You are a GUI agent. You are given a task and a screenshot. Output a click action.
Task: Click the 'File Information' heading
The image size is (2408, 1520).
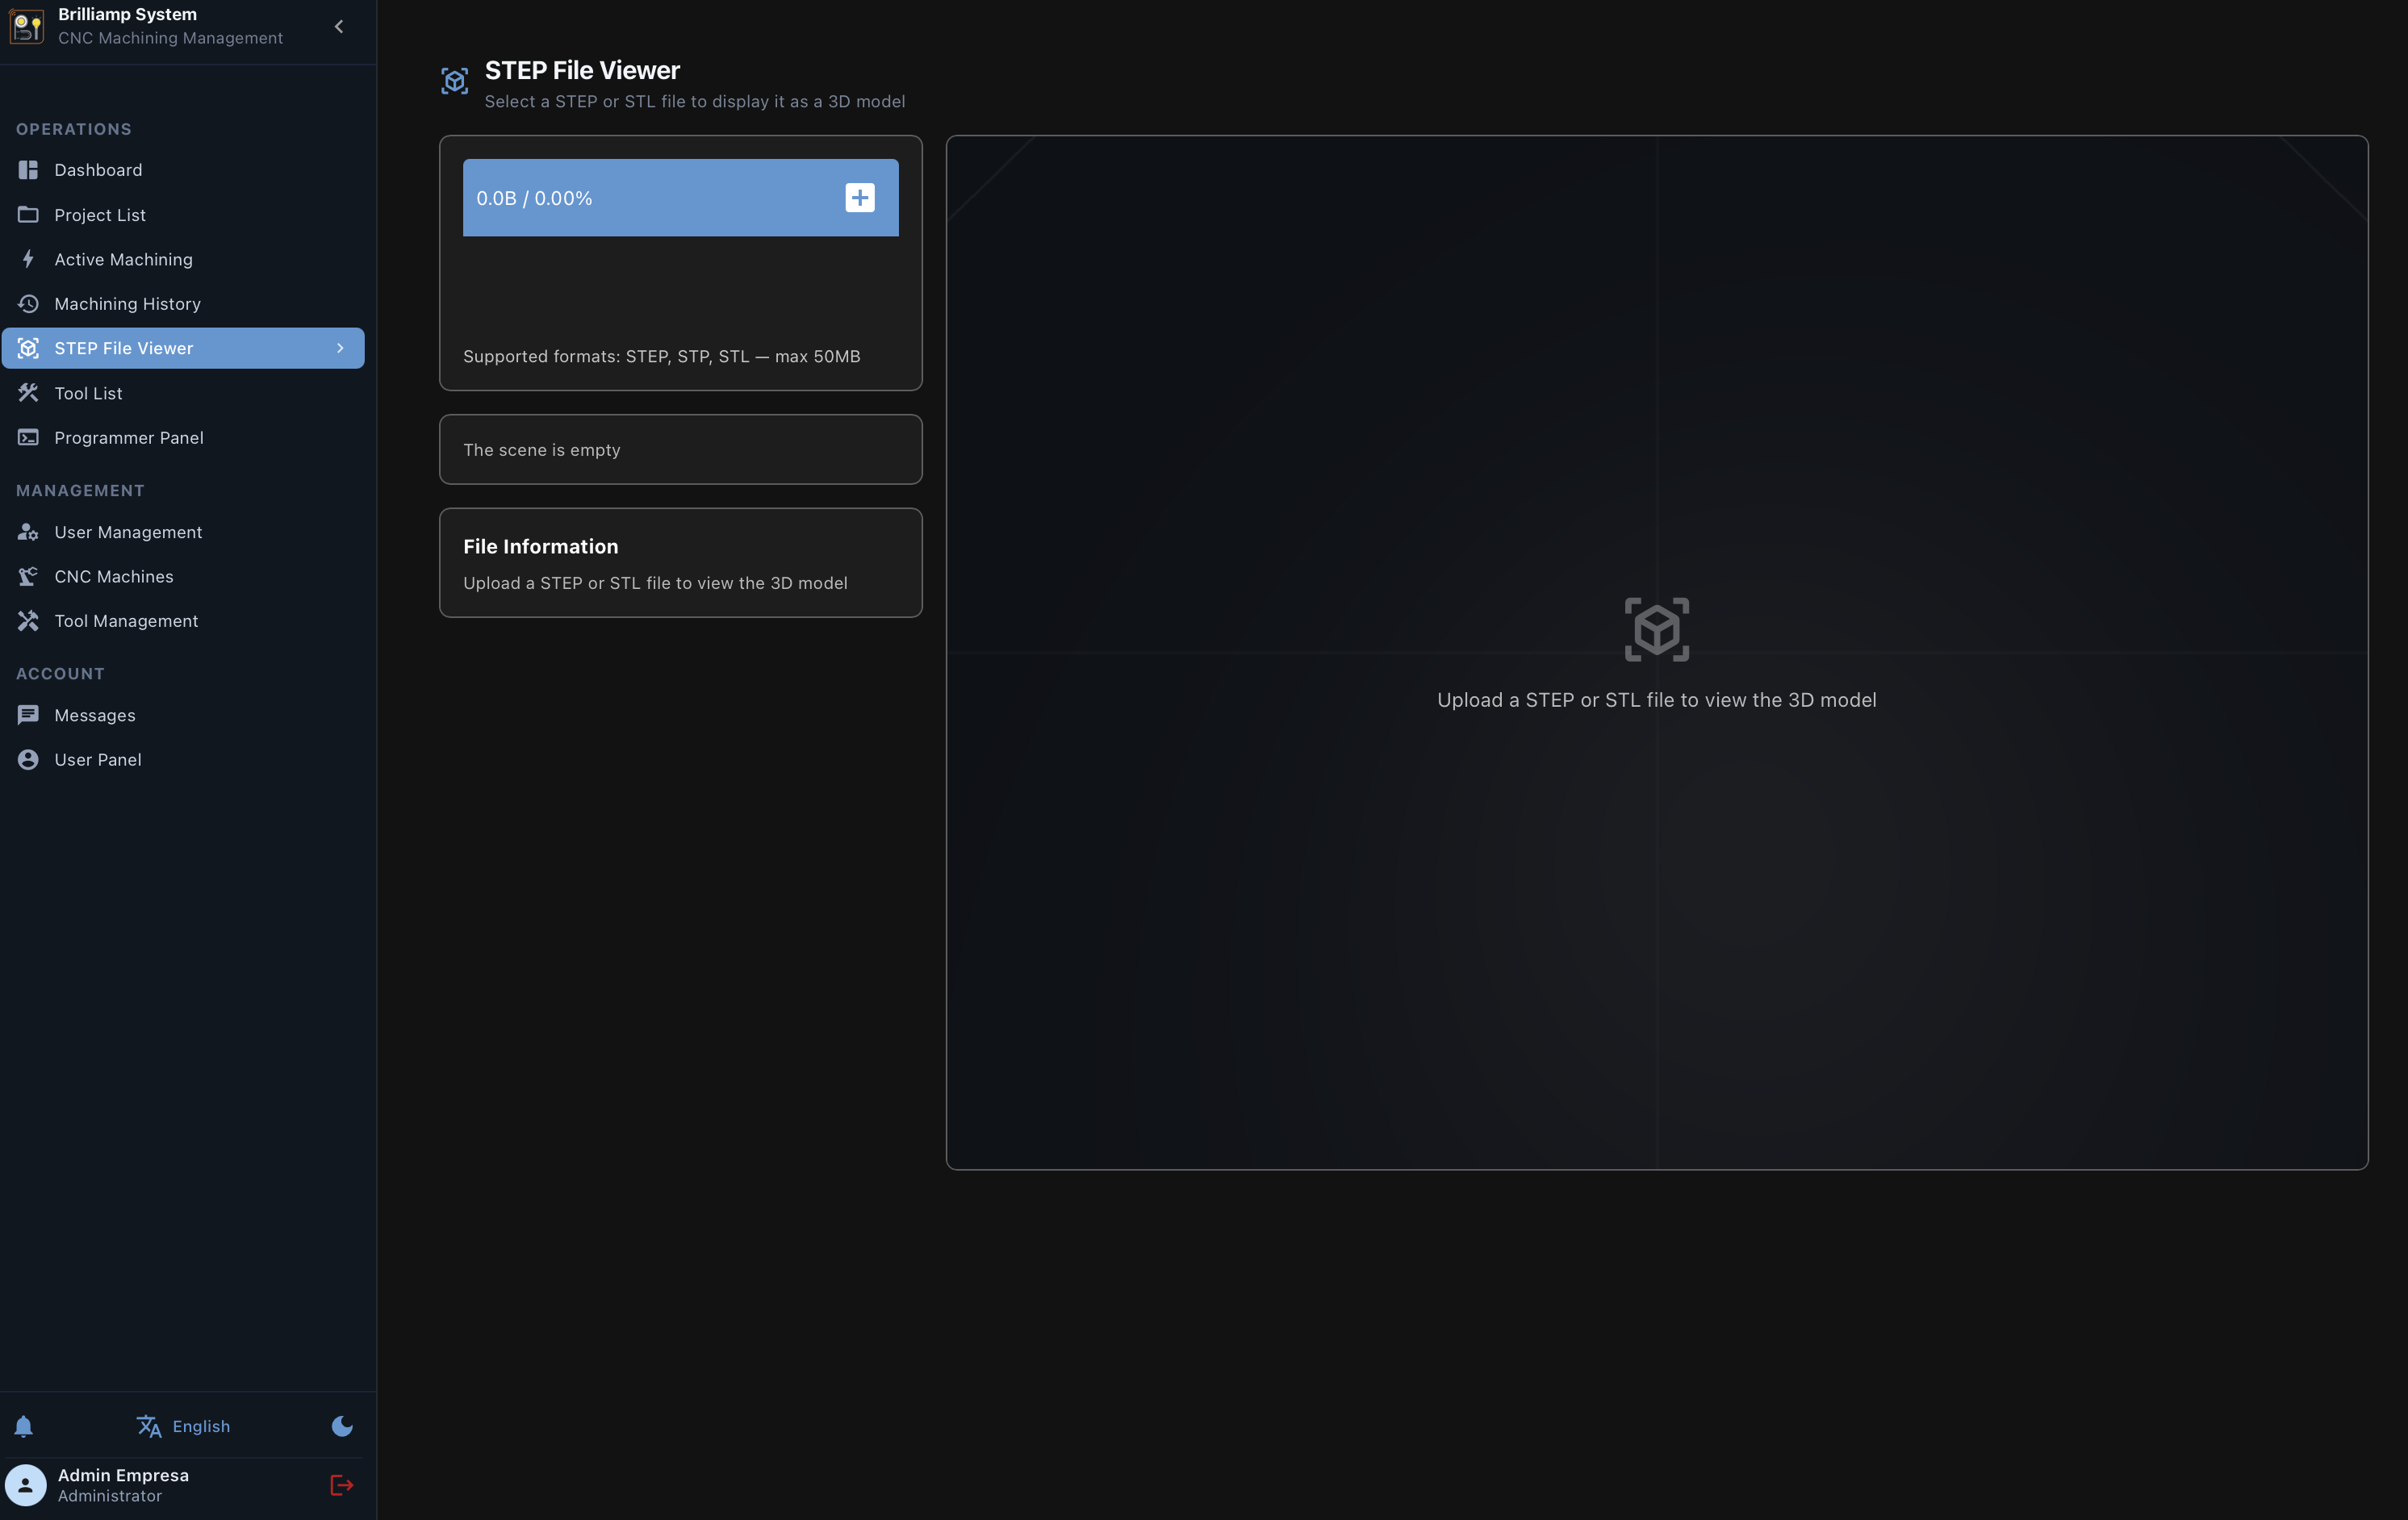coord(541,546)
